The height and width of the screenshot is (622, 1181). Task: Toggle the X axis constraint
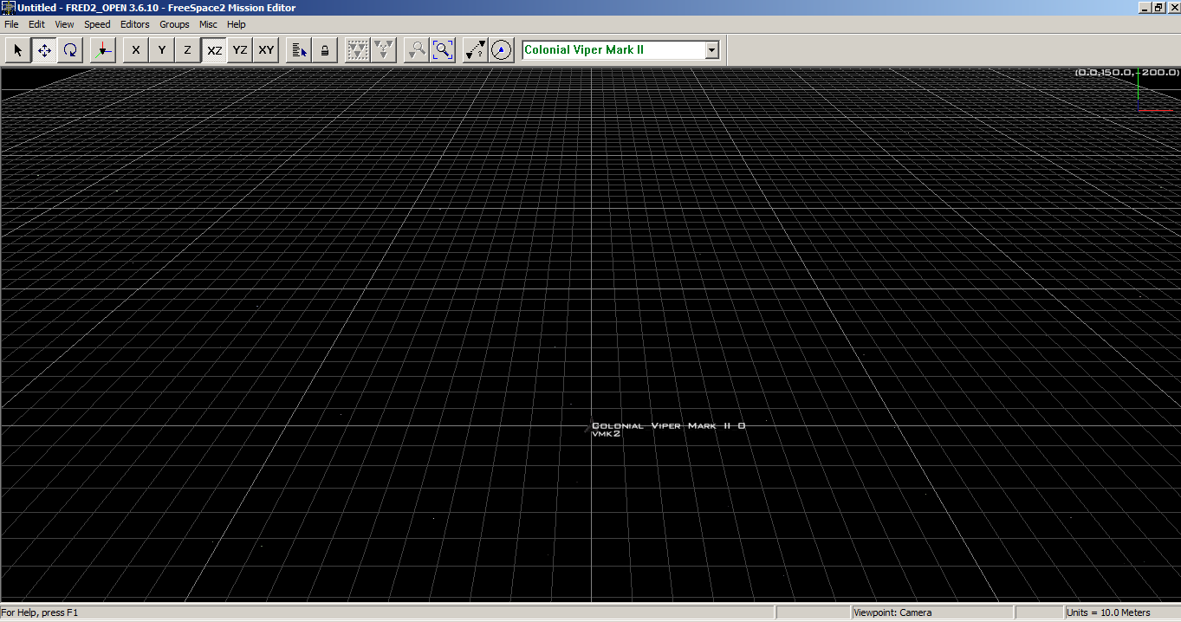135,50
